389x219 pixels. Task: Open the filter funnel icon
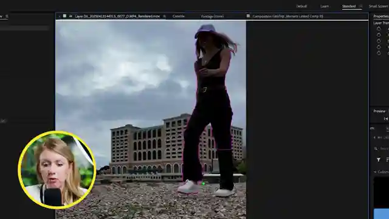[x=379, y=159]
